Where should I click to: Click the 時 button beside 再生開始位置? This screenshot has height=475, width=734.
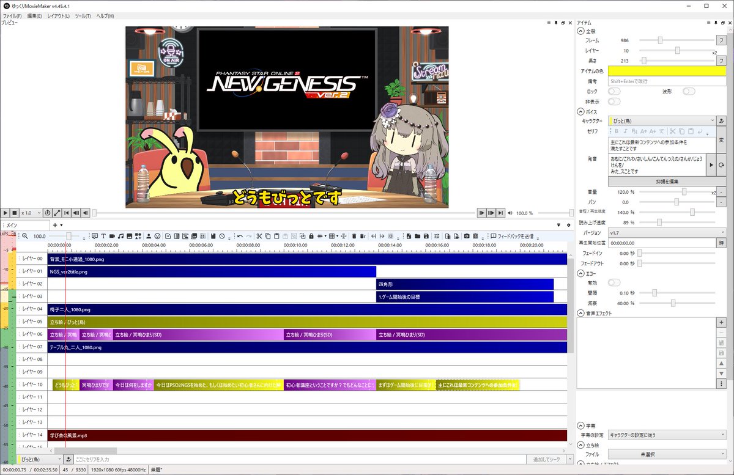tap(721, 243)
